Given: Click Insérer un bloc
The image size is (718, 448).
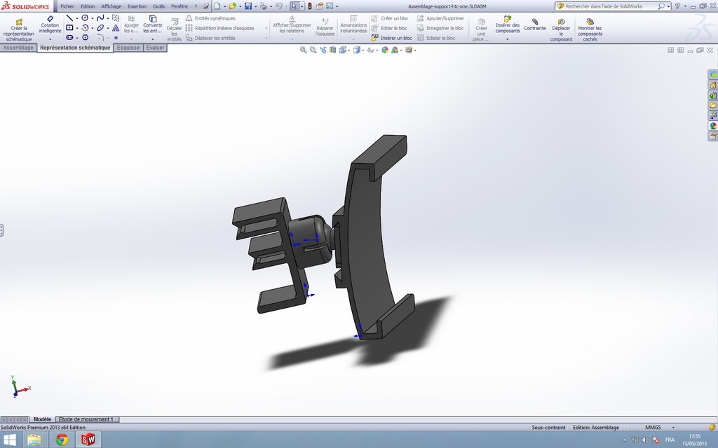Looking at the screenshot, I should (391, 38).
